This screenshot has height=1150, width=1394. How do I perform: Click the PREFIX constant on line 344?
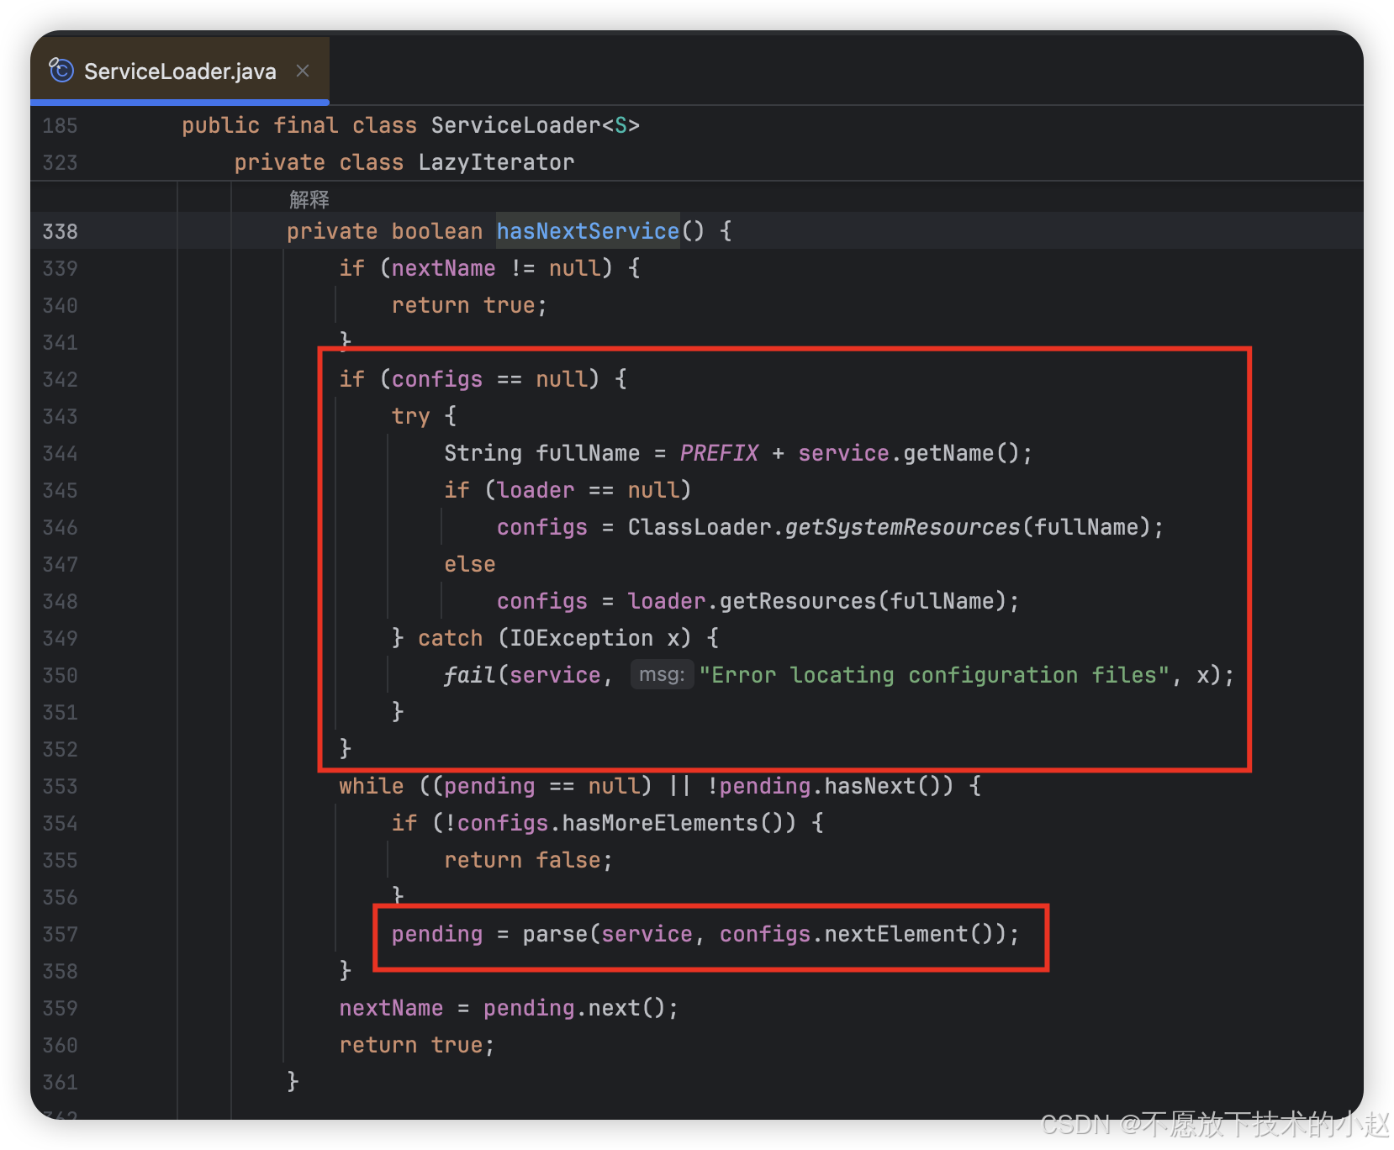coord(719,453)
